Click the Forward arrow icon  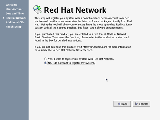click(x=136, y=104)
